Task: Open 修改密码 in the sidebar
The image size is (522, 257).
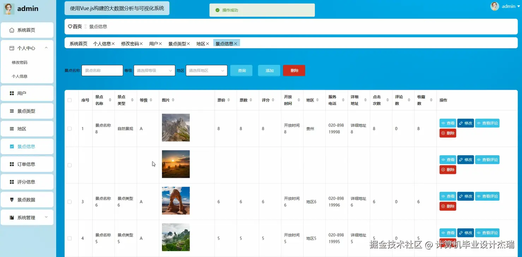Action: pyautogui.click(x=19, y=63)
